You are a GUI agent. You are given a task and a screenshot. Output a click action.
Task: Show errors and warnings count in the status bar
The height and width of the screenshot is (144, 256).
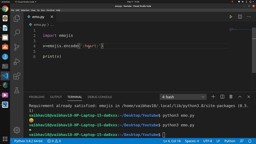click(54, 141)
